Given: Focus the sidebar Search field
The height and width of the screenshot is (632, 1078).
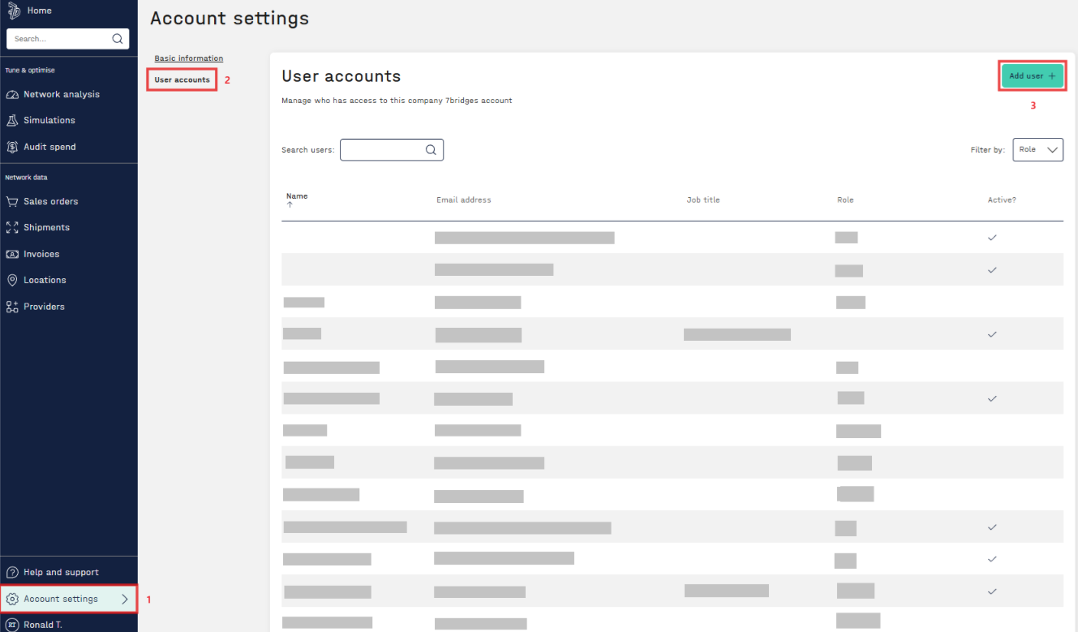Looking at the screenshot, I should tap(68, 38).
